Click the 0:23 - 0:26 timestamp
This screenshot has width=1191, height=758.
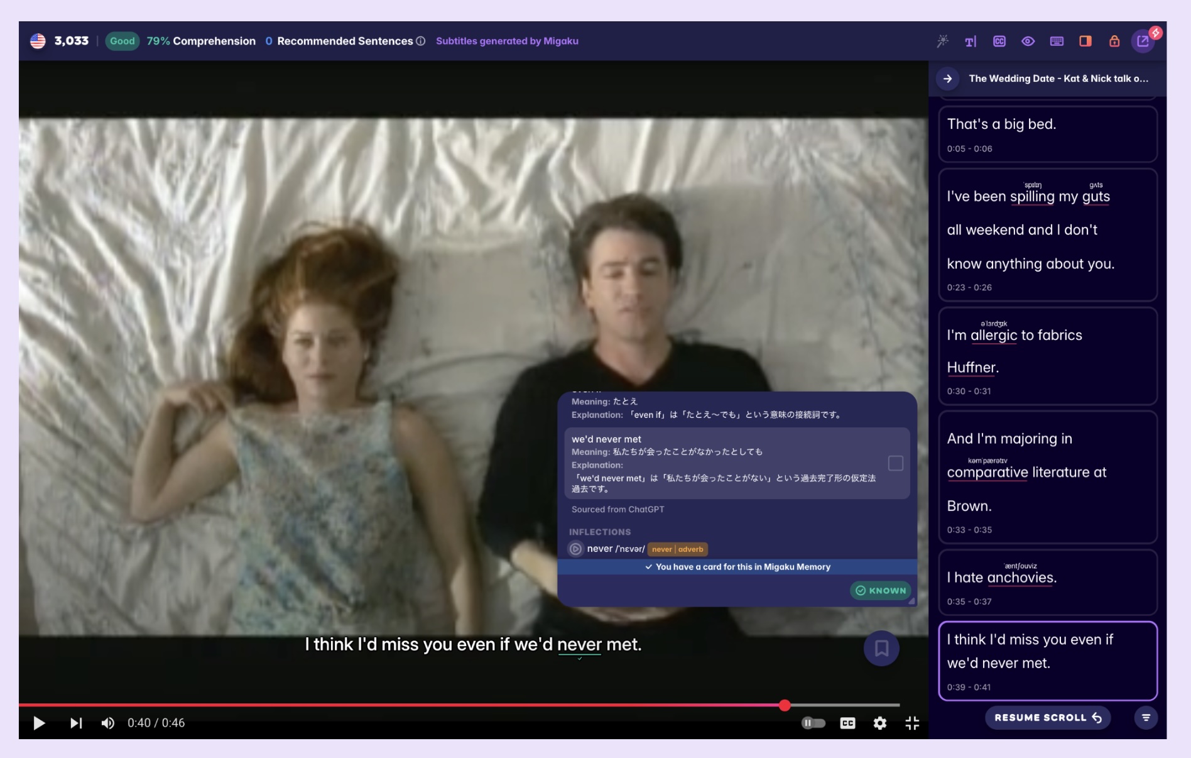[969, 287]
